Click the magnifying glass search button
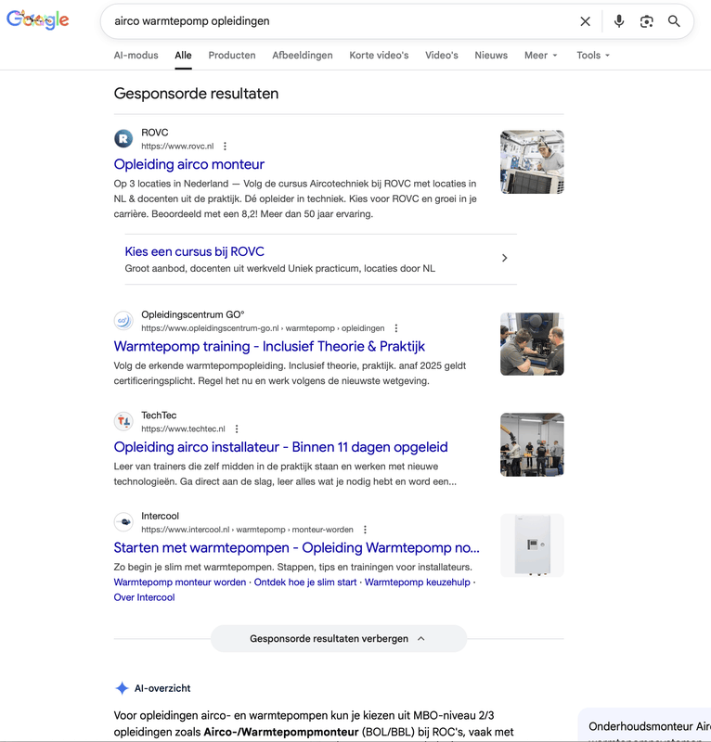Image resolution: width=711 pixels, height=742 pixels. [674, 21]
